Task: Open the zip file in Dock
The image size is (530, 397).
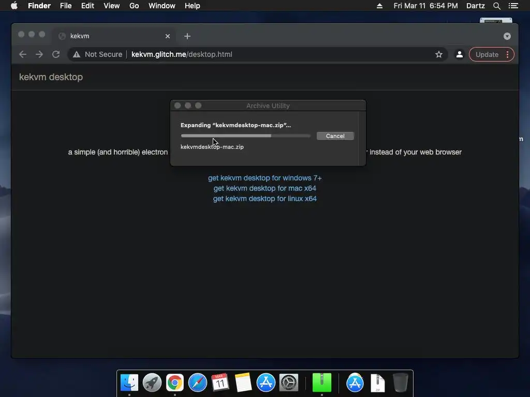Action: pyautogui.click(x=377, y=383)
